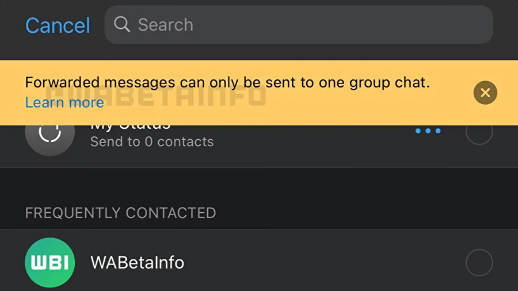Select the My Status row
The width and height of the screenshot is (518, 291).
(x=259, y=146)
